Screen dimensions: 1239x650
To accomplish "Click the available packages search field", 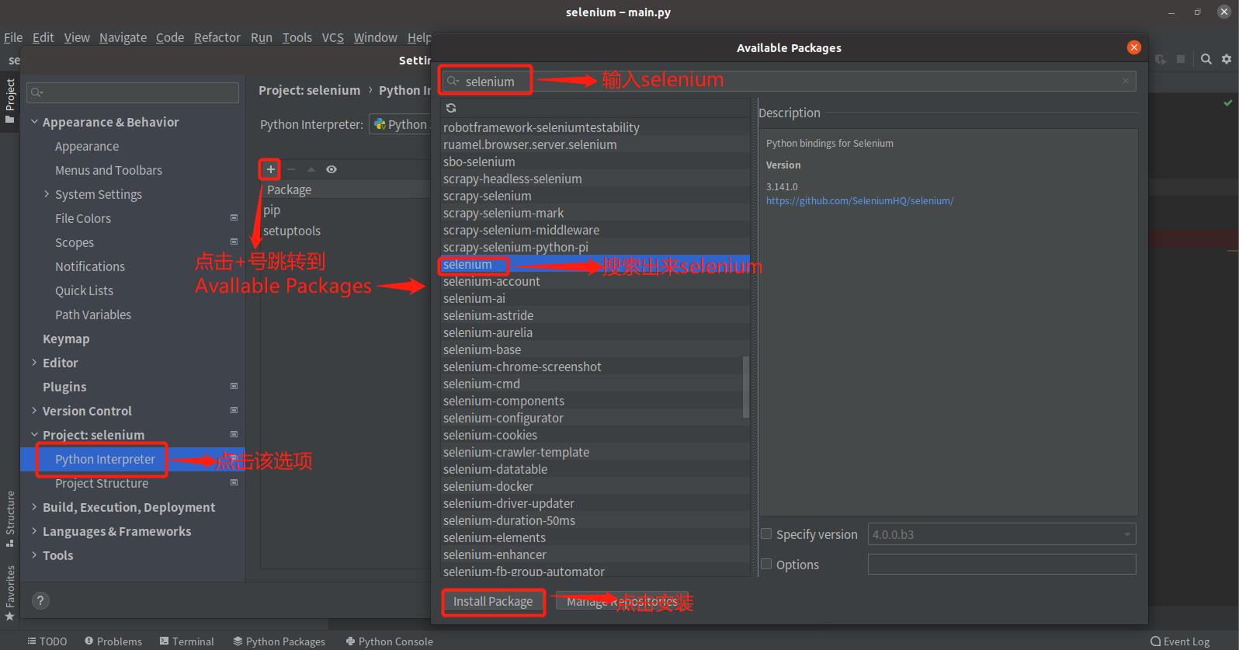I will [789, 81].
